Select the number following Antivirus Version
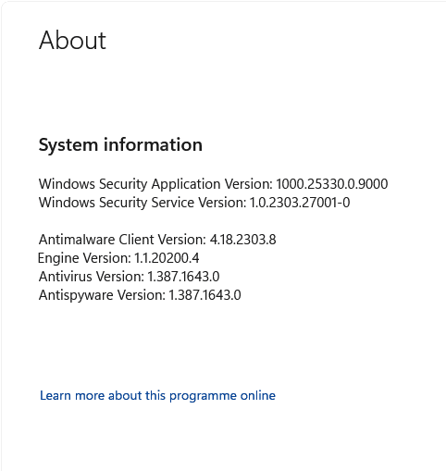446x471 pixels. pyautogui.click(x=183, y=277)
